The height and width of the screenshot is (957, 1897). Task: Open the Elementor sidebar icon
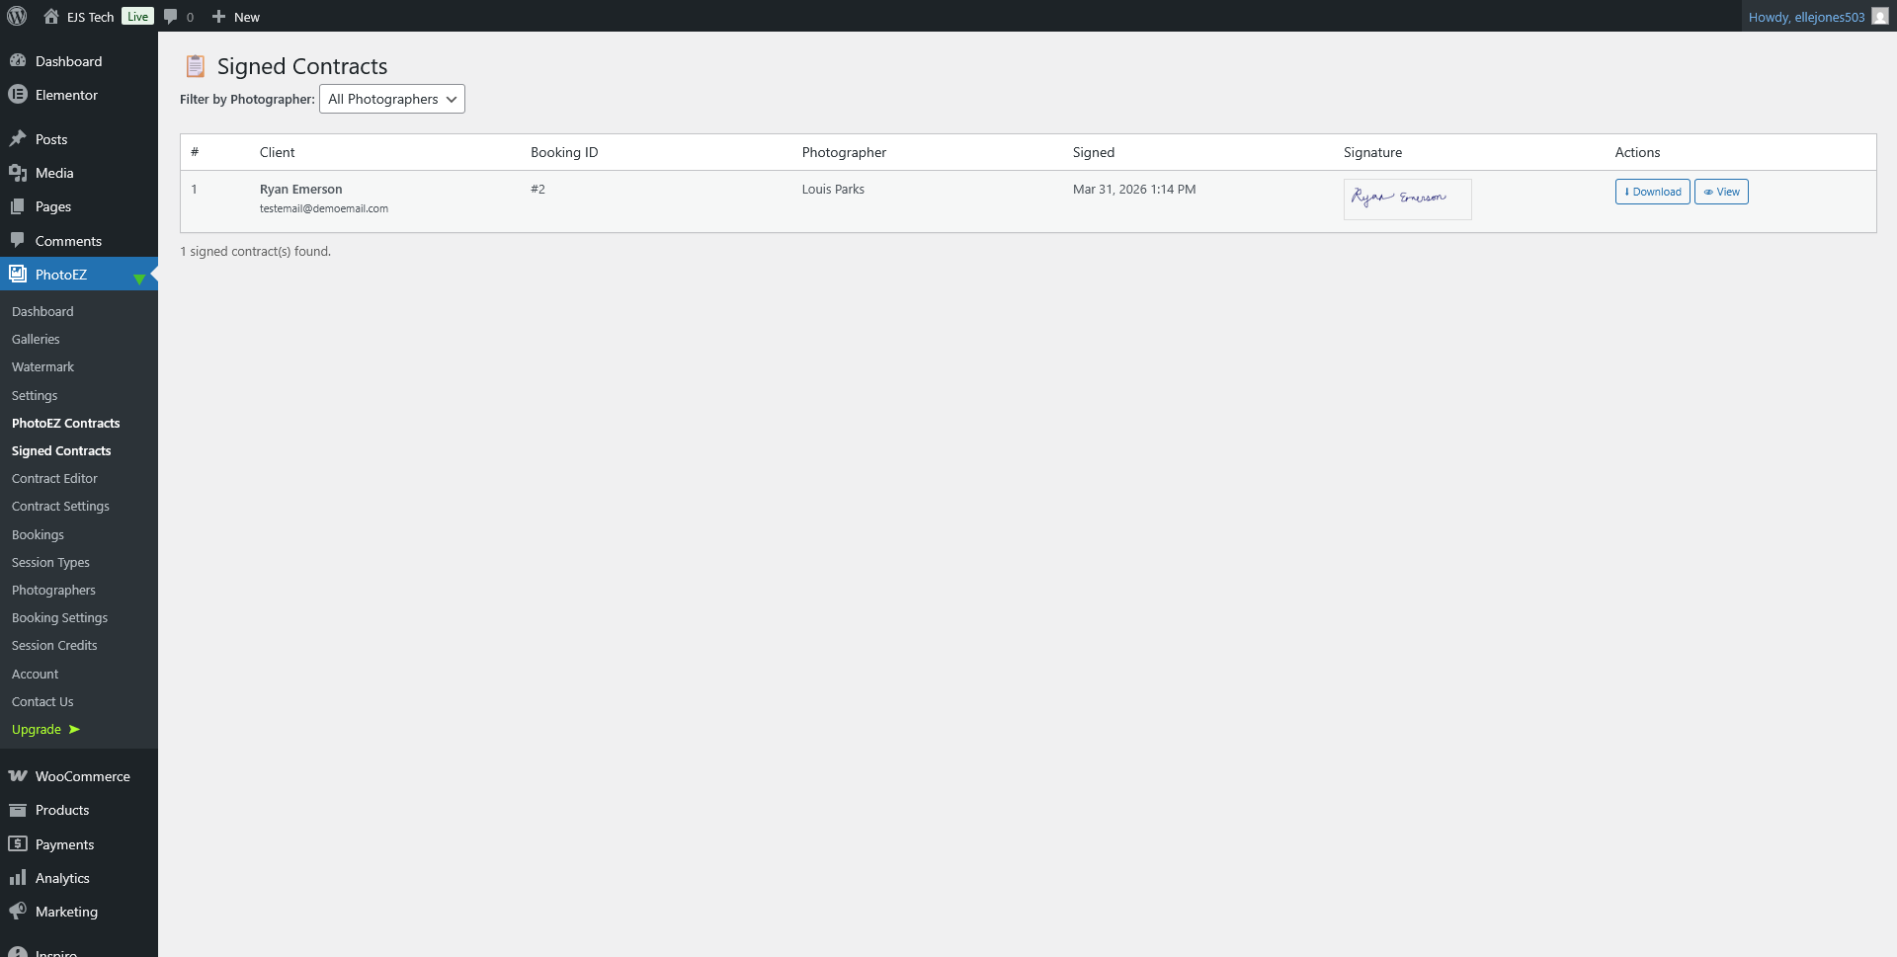tap(18, 95)
